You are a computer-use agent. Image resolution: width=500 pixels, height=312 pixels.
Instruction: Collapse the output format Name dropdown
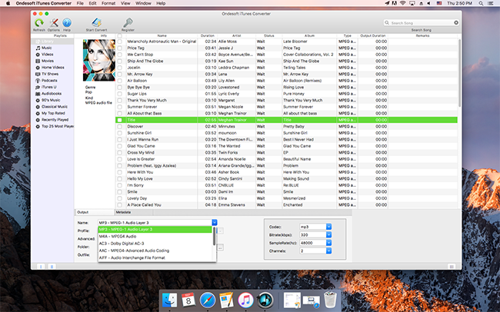pos(215,222)
